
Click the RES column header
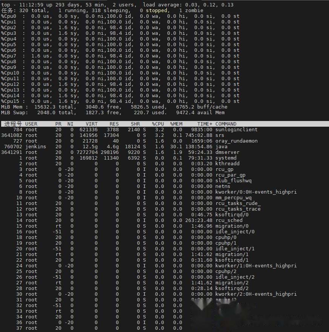click(114, 124)
